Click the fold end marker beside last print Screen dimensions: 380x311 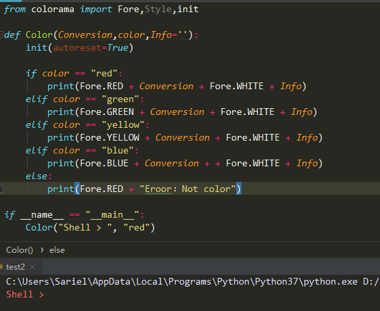point(1,189)
